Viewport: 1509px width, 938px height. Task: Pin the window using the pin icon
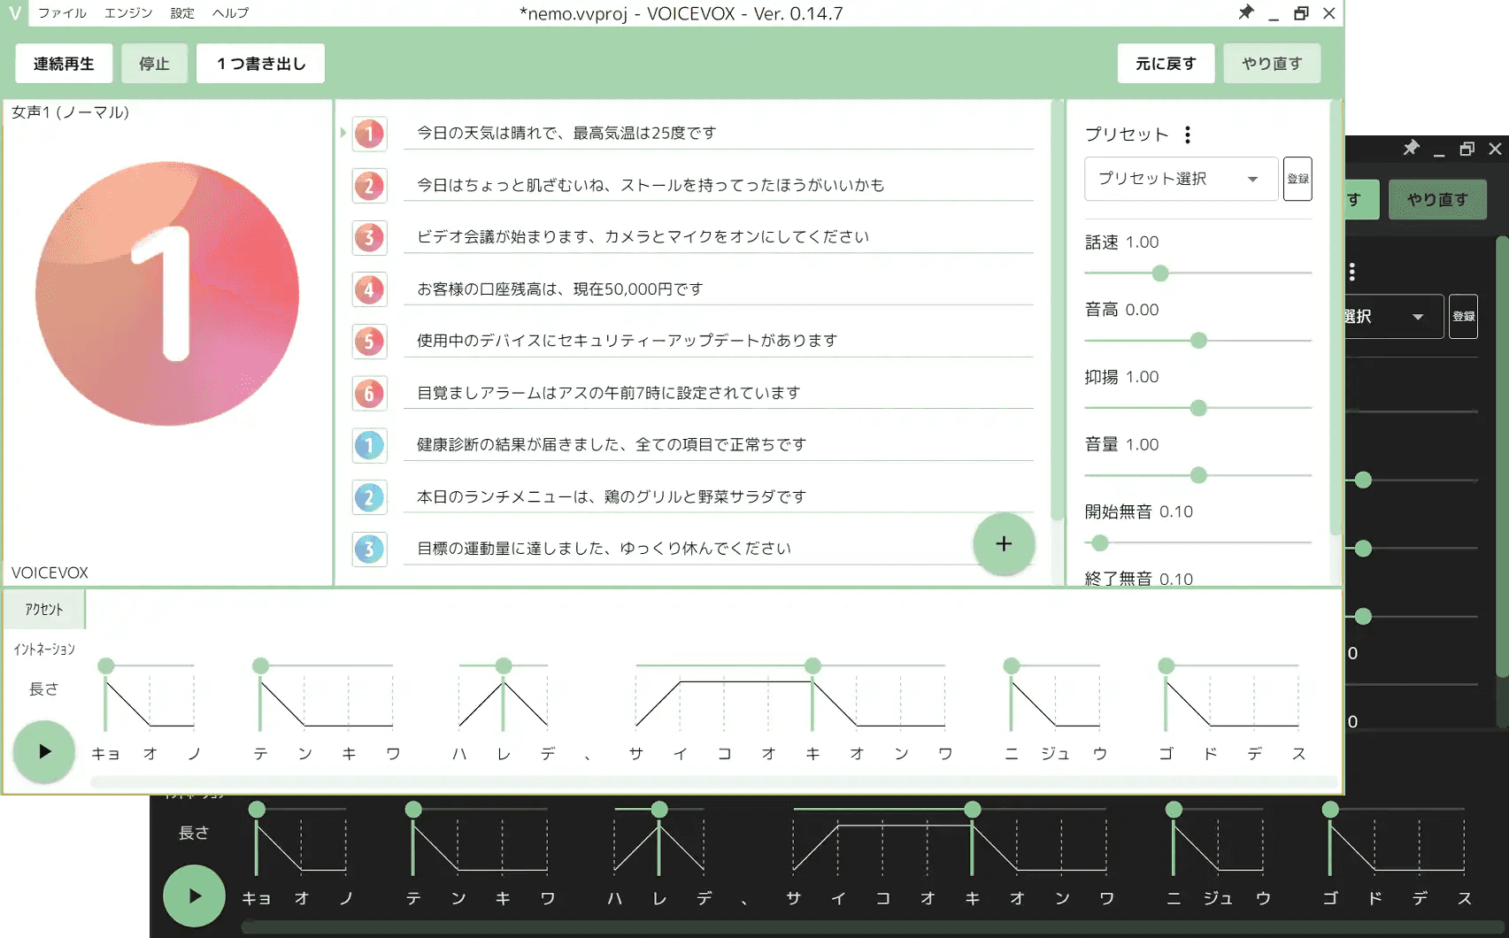(x=1246, y=13)
